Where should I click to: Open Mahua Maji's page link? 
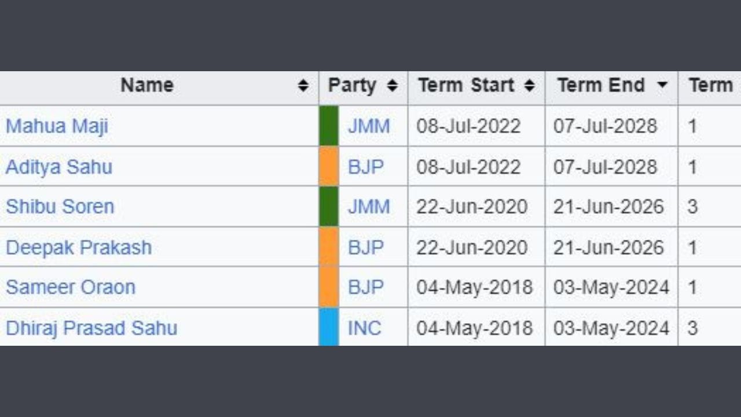[57, 126]
